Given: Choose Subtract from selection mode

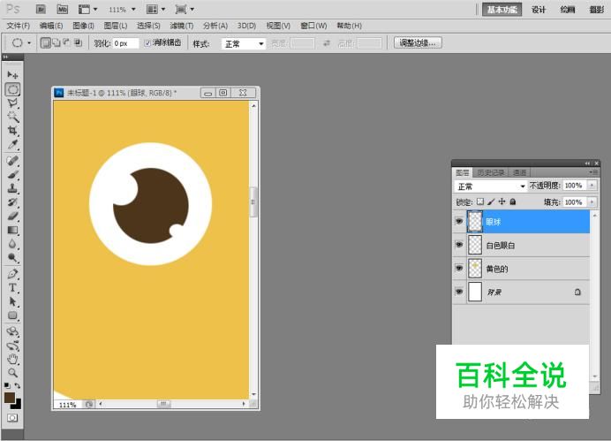Looking at the screenshot, I should (x=67, y=42).
